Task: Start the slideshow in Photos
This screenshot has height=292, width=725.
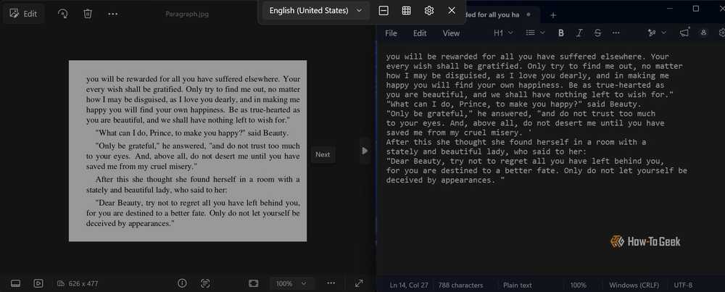Action: (x=38, y=284)
